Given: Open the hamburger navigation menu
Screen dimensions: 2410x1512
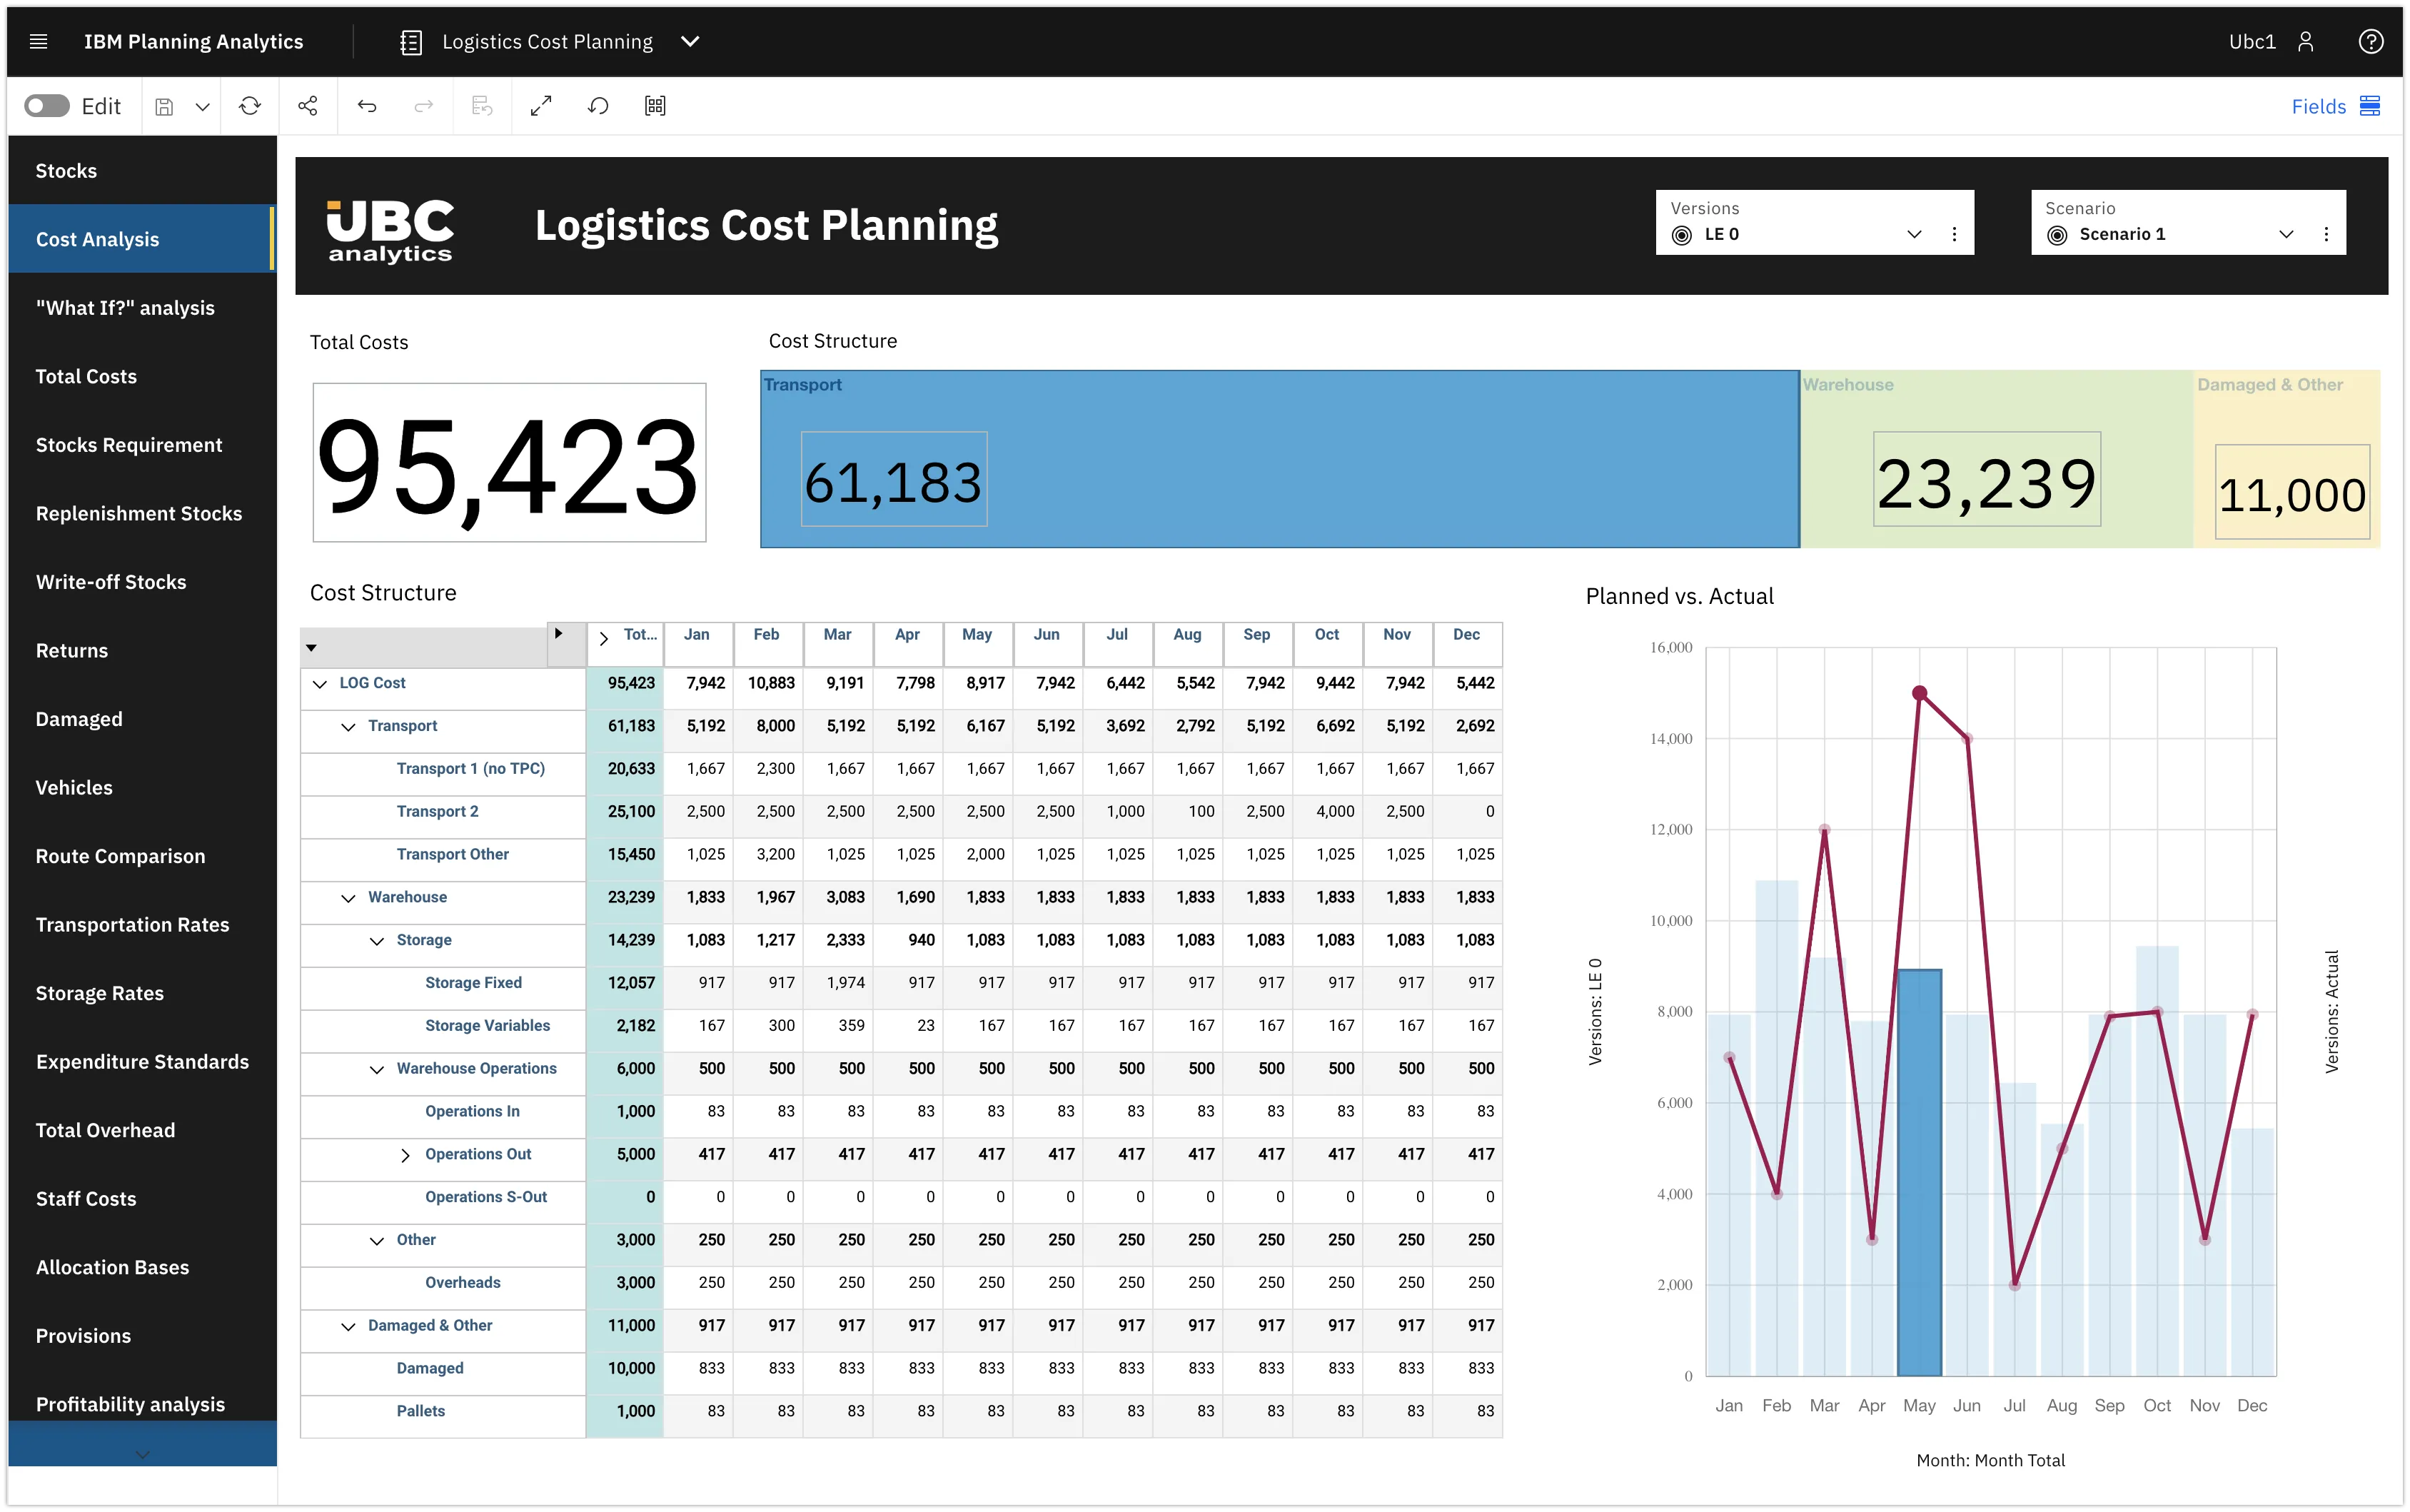Looking at the screenshot, I should [38, 41].
